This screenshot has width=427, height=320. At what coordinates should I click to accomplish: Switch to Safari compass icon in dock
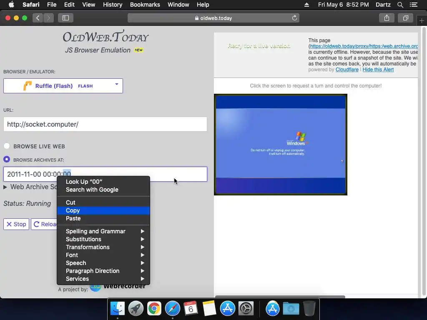point(172,309)
